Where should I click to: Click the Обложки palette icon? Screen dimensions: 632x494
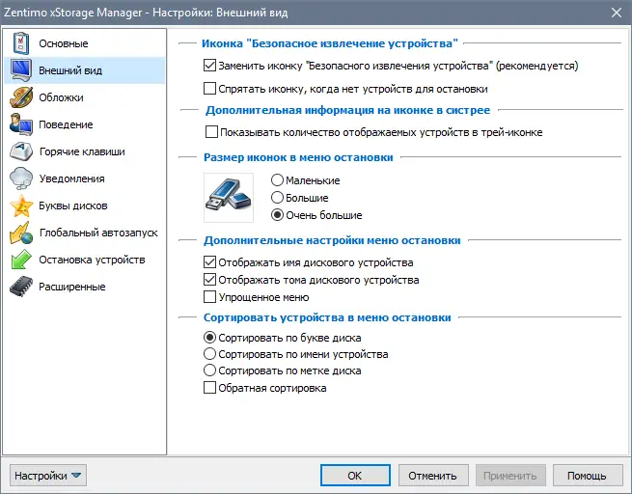[x=20, y=97]
